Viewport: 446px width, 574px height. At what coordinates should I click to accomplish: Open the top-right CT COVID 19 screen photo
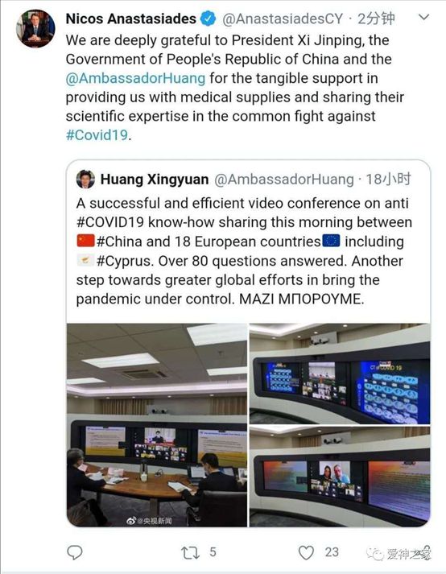(340, 374)
